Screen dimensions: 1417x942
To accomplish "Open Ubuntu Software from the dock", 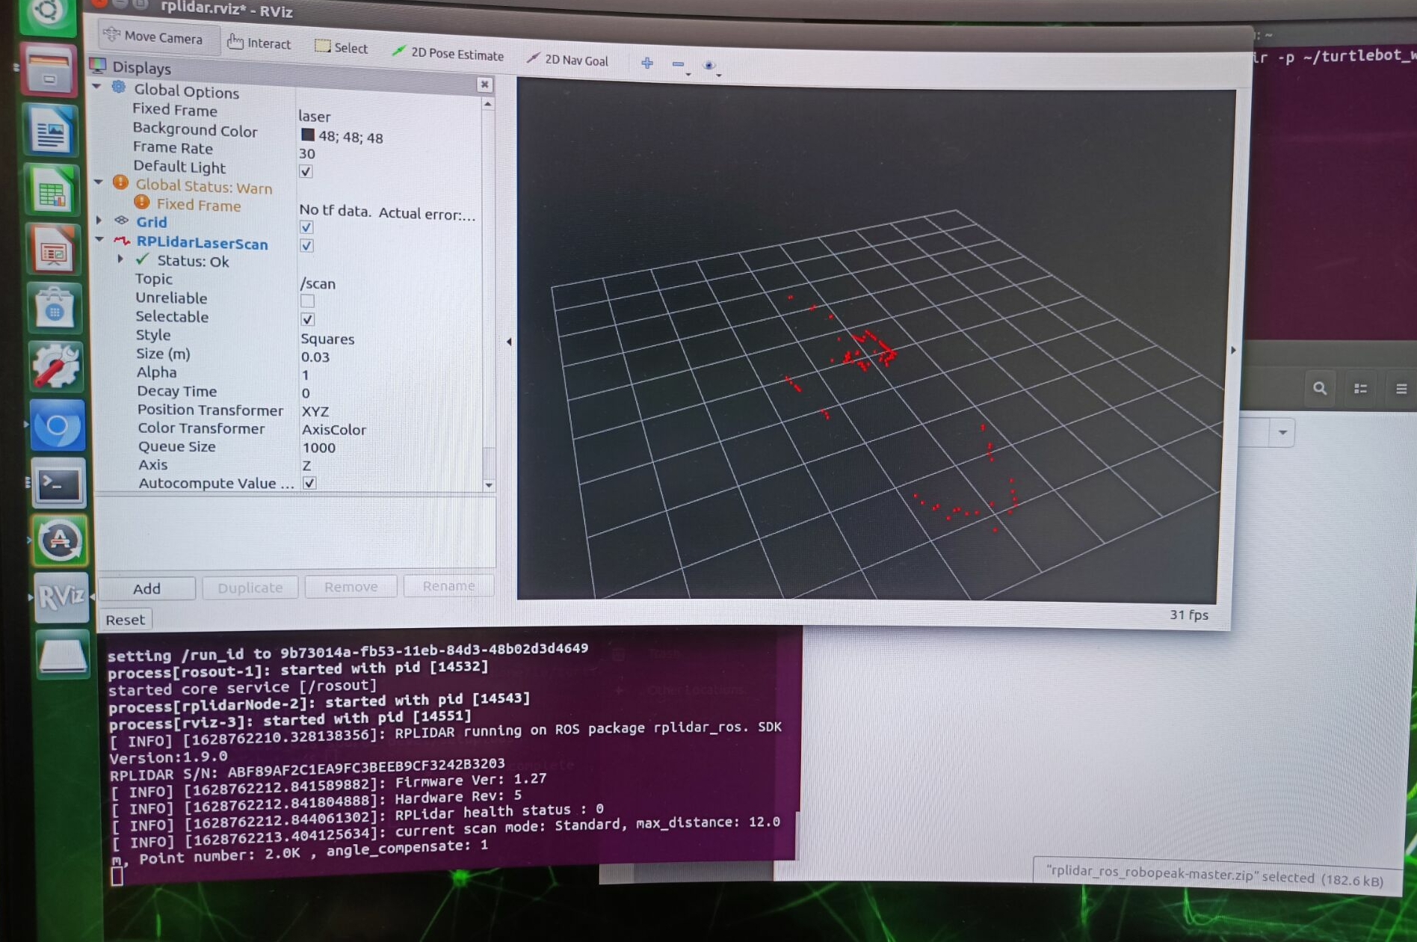I will pos(54,308).
